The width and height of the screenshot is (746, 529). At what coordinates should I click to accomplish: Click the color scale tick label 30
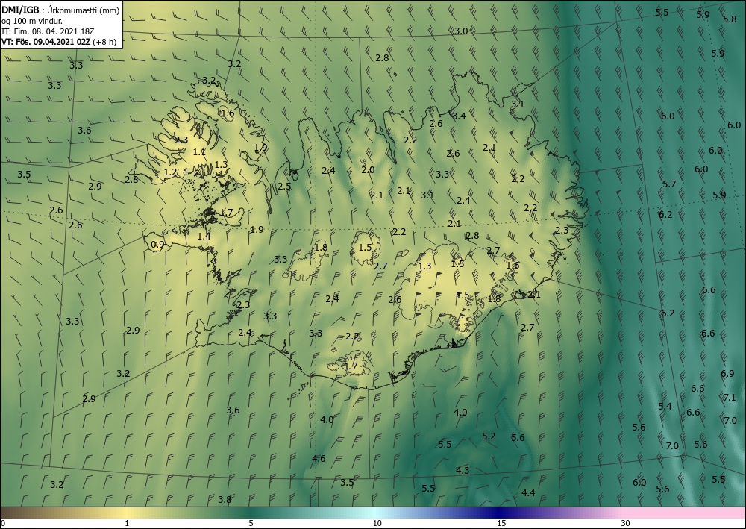coord(626,524)
